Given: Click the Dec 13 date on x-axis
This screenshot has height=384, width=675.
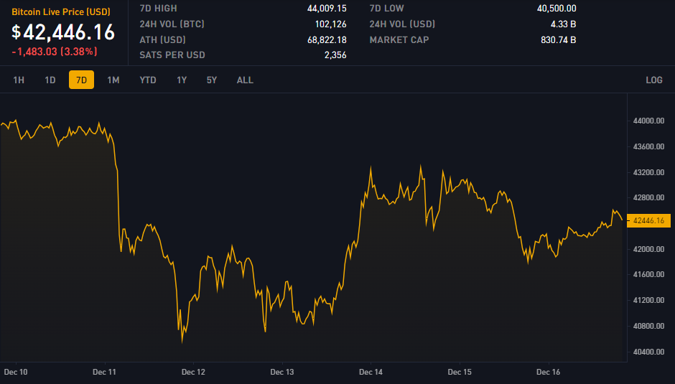Looking at the screenshot, I should click(x=282, y=372).
